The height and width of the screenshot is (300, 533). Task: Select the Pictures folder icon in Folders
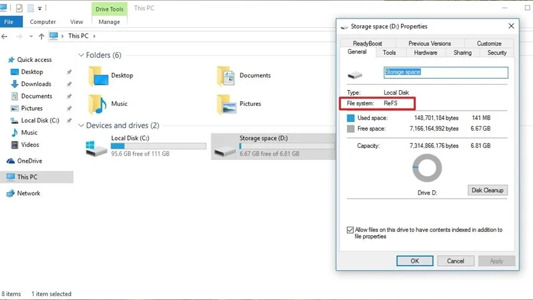[x=227, y=104]
